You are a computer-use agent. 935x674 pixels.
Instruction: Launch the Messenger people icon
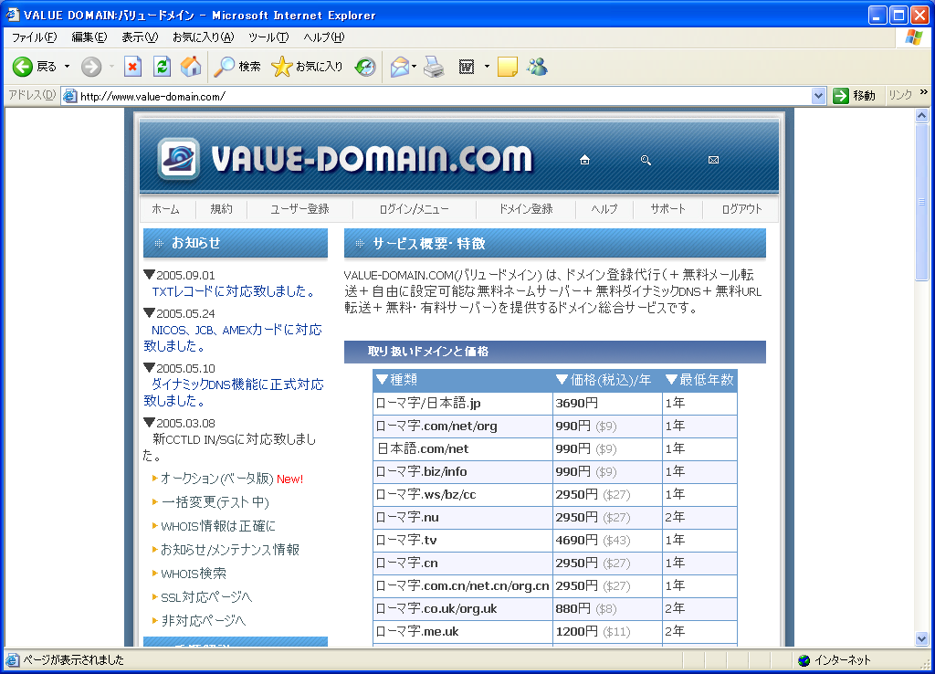537,67
